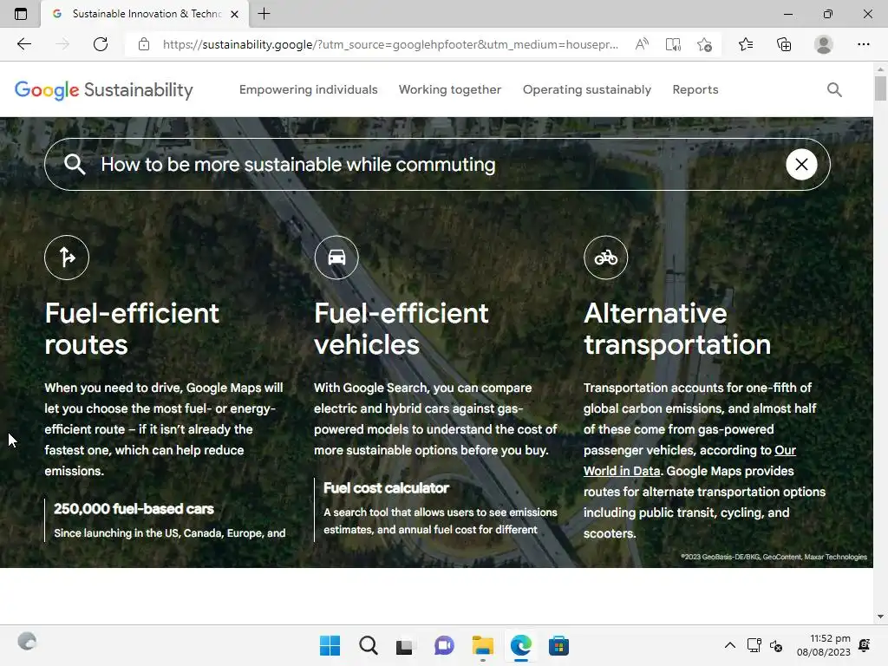Open the Windows Start menu
Image resolution: width=888 pixels, height=666 pixels.
click(330, 645)
